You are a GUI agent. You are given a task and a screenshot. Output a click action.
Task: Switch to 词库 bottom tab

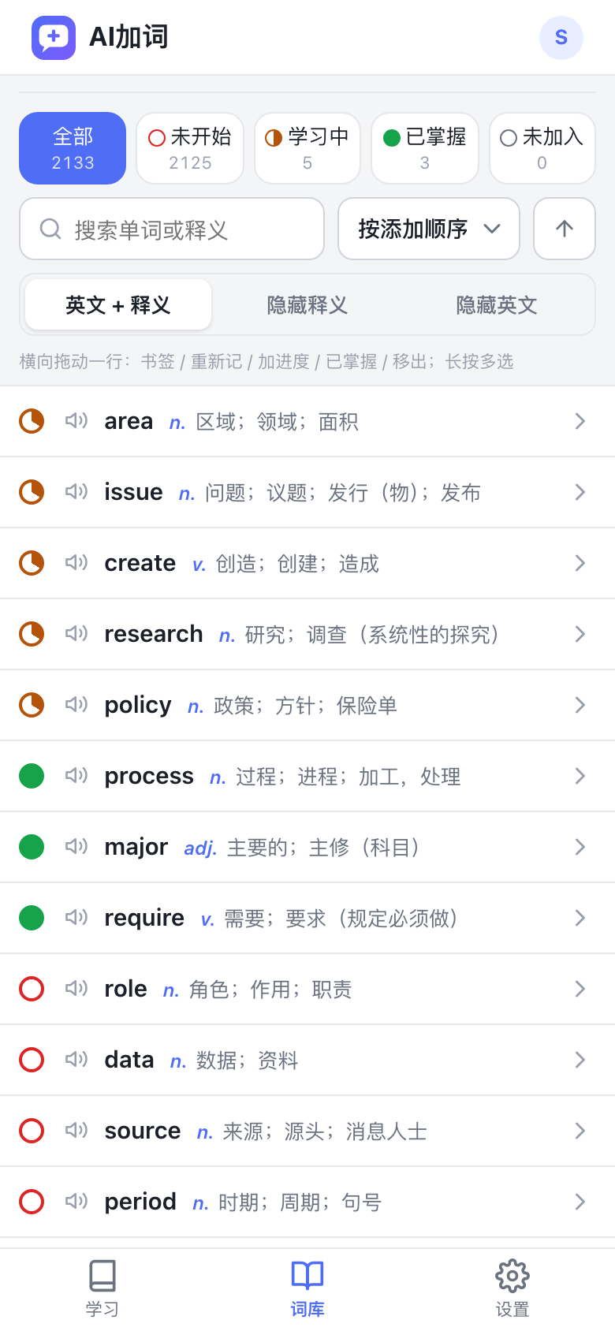click(x=307, y=1289)
